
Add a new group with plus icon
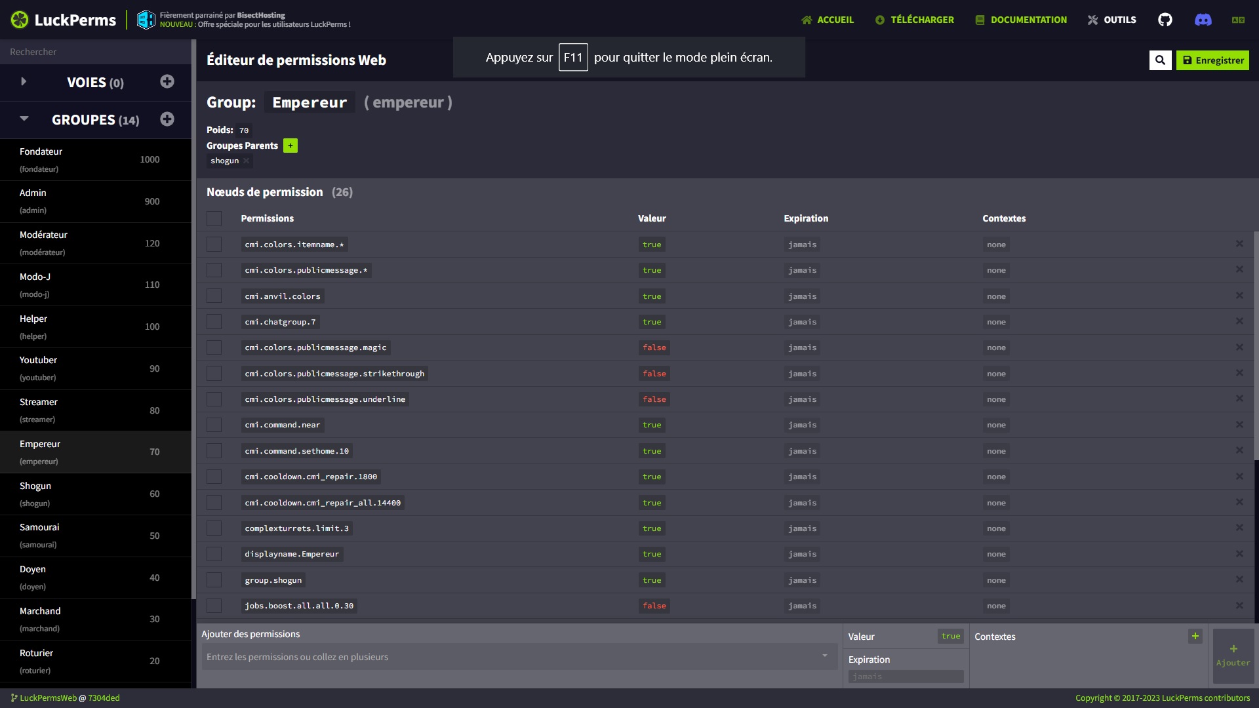click(167, 119)
